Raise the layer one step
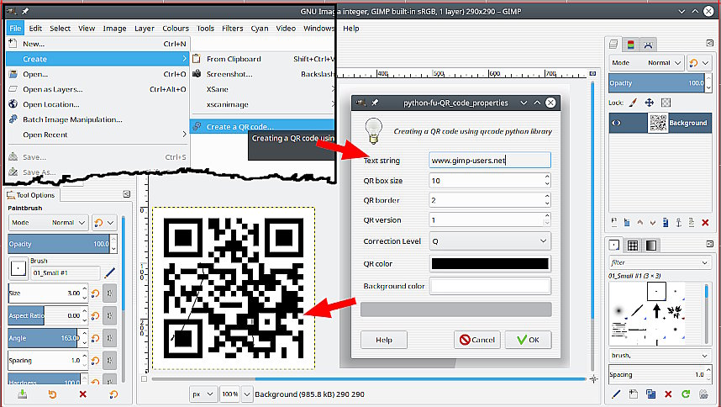Image resolution: width=721 pixels, height=407 pixels. (x=640, y=223)
